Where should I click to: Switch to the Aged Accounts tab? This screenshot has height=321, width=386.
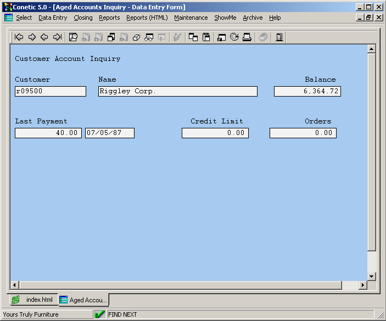pyautogui.click(x=84, y=300)
